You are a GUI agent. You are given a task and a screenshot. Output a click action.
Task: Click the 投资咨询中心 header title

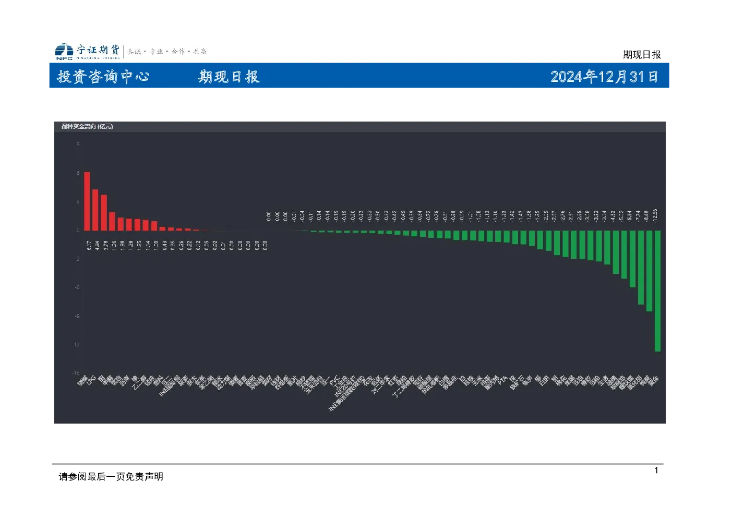pyautogui.click(x=103, y=77)
